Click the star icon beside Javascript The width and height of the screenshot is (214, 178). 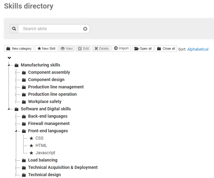(31, 153)
